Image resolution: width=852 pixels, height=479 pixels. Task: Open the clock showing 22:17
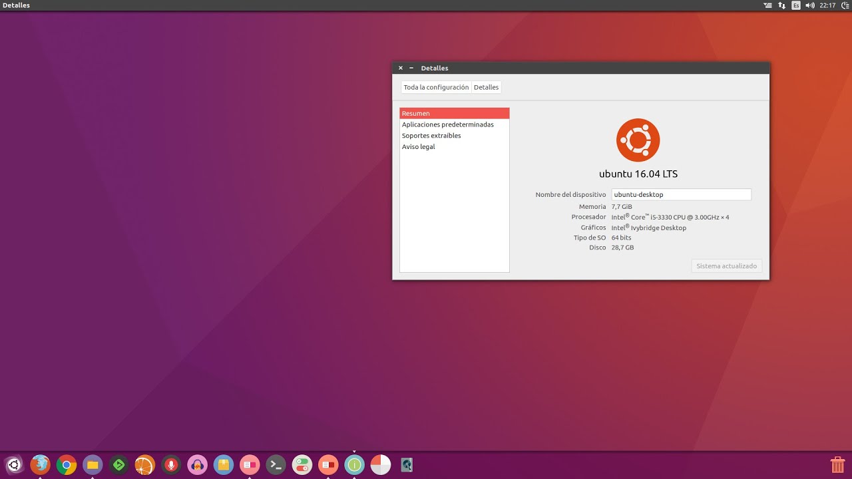827,5
